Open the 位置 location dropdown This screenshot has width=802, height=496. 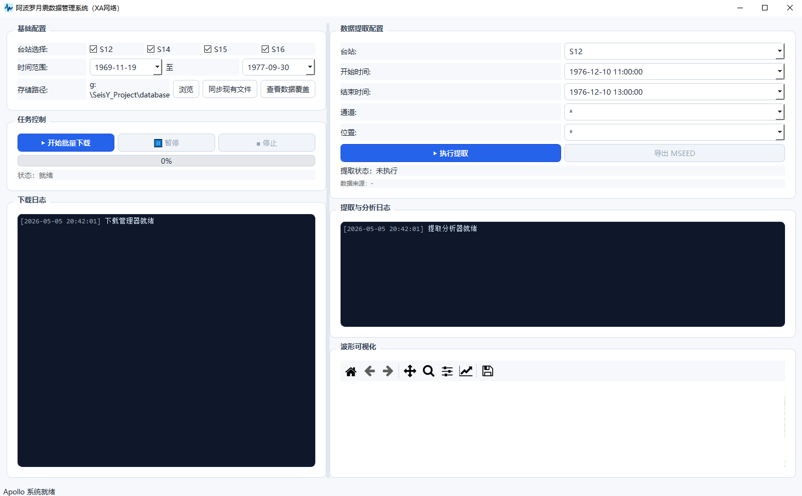click(780, 132)
